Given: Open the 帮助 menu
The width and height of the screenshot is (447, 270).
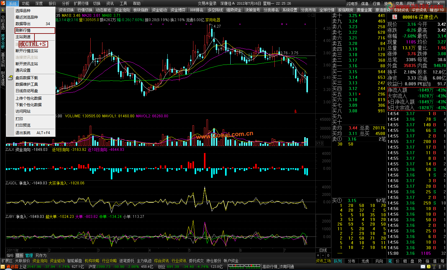Looking at the screenshot, I should [x=137, y=3].
